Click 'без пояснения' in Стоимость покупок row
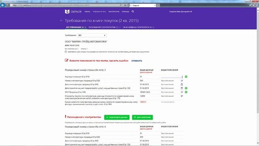This screenshot has width=259, height=146. pyautogui.click(x=167, y=96)
